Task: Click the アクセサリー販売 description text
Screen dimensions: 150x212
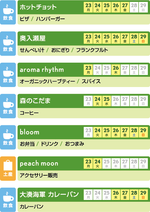Action: pyautogui.click(x=39, y=175)
